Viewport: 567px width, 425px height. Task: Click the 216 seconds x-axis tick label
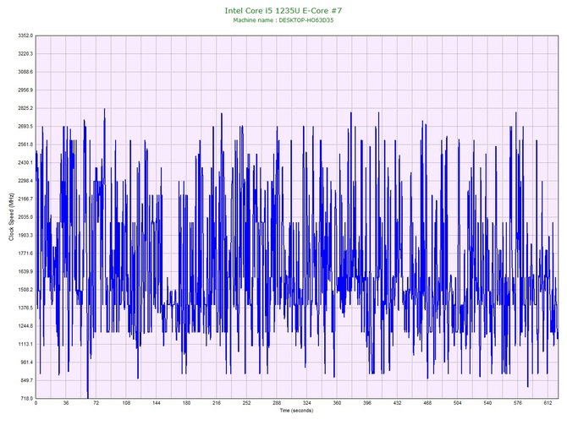point(217,403)
